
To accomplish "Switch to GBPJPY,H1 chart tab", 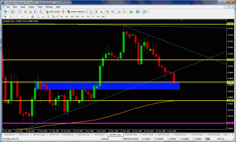I will pos(24,134).
